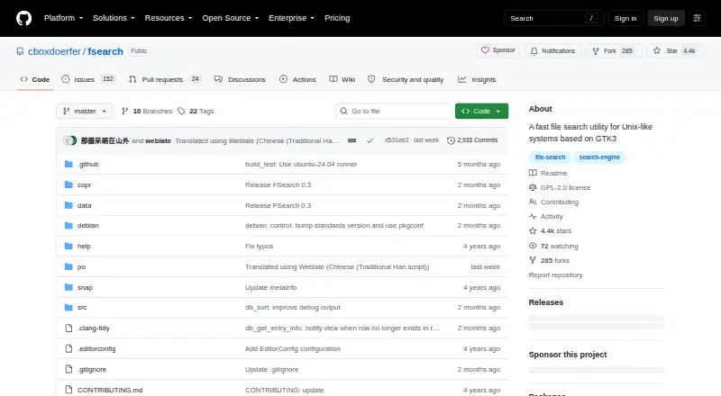The width and height of the screenshot is (721, 396).
Task: Open the Resources dropdown
Action: 169,18
